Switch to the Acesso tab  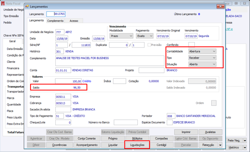74,21
